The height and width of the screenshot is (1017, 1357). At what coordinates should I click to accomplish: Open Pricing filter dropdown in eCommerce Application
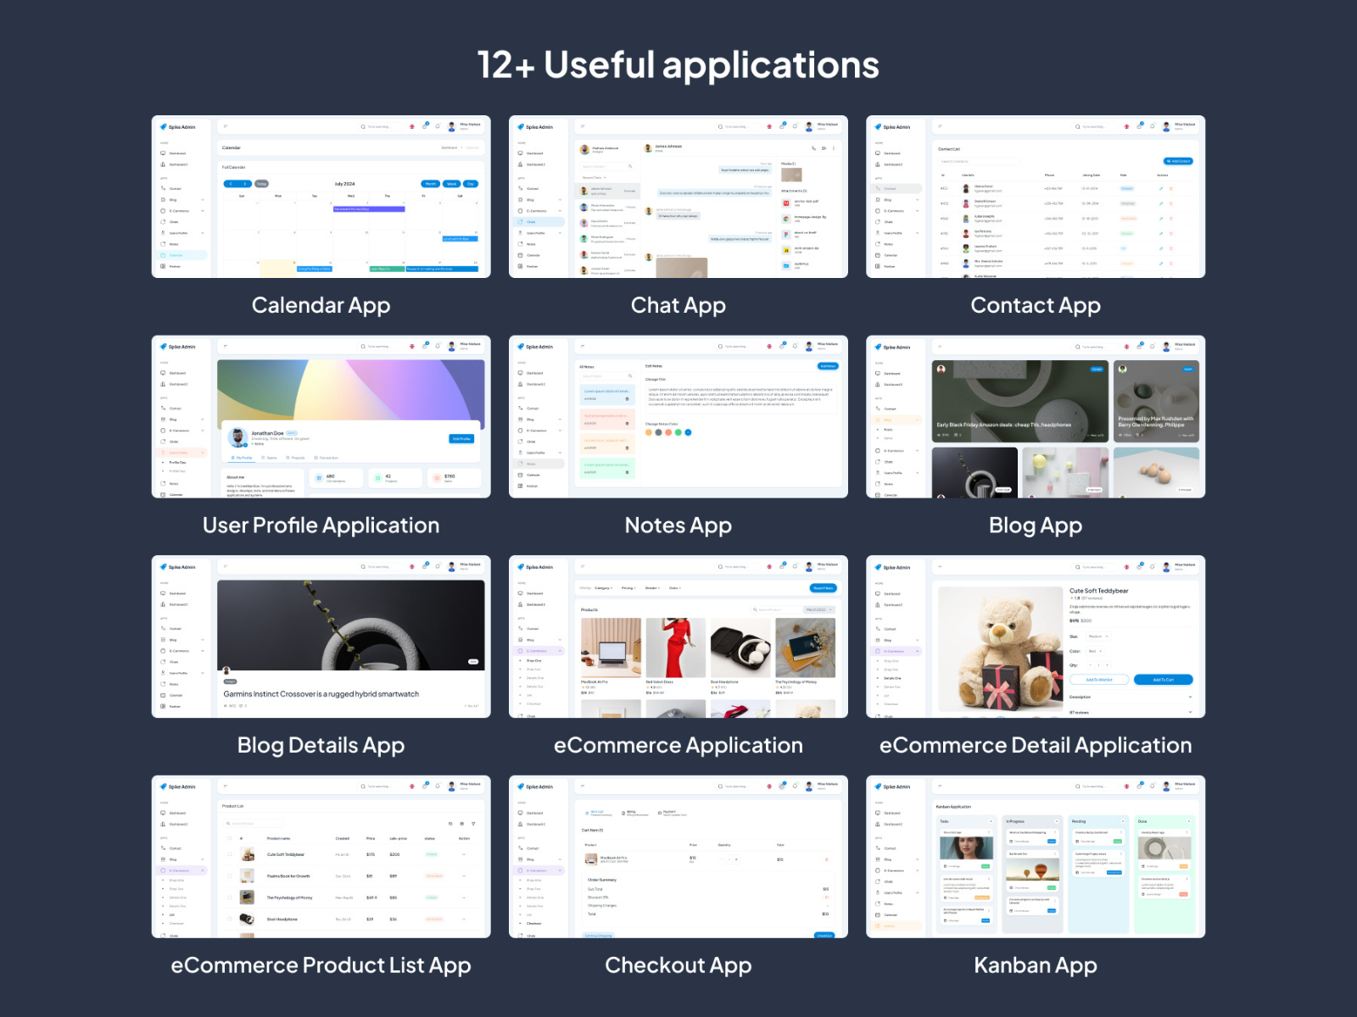[629, 588]
